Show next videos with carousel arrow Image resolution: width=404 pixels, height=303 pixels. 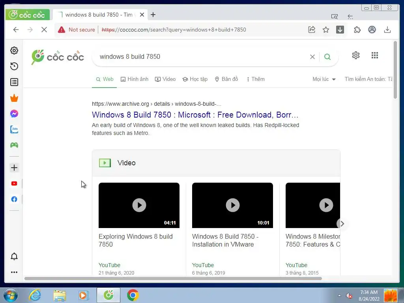tap(342, 224)
